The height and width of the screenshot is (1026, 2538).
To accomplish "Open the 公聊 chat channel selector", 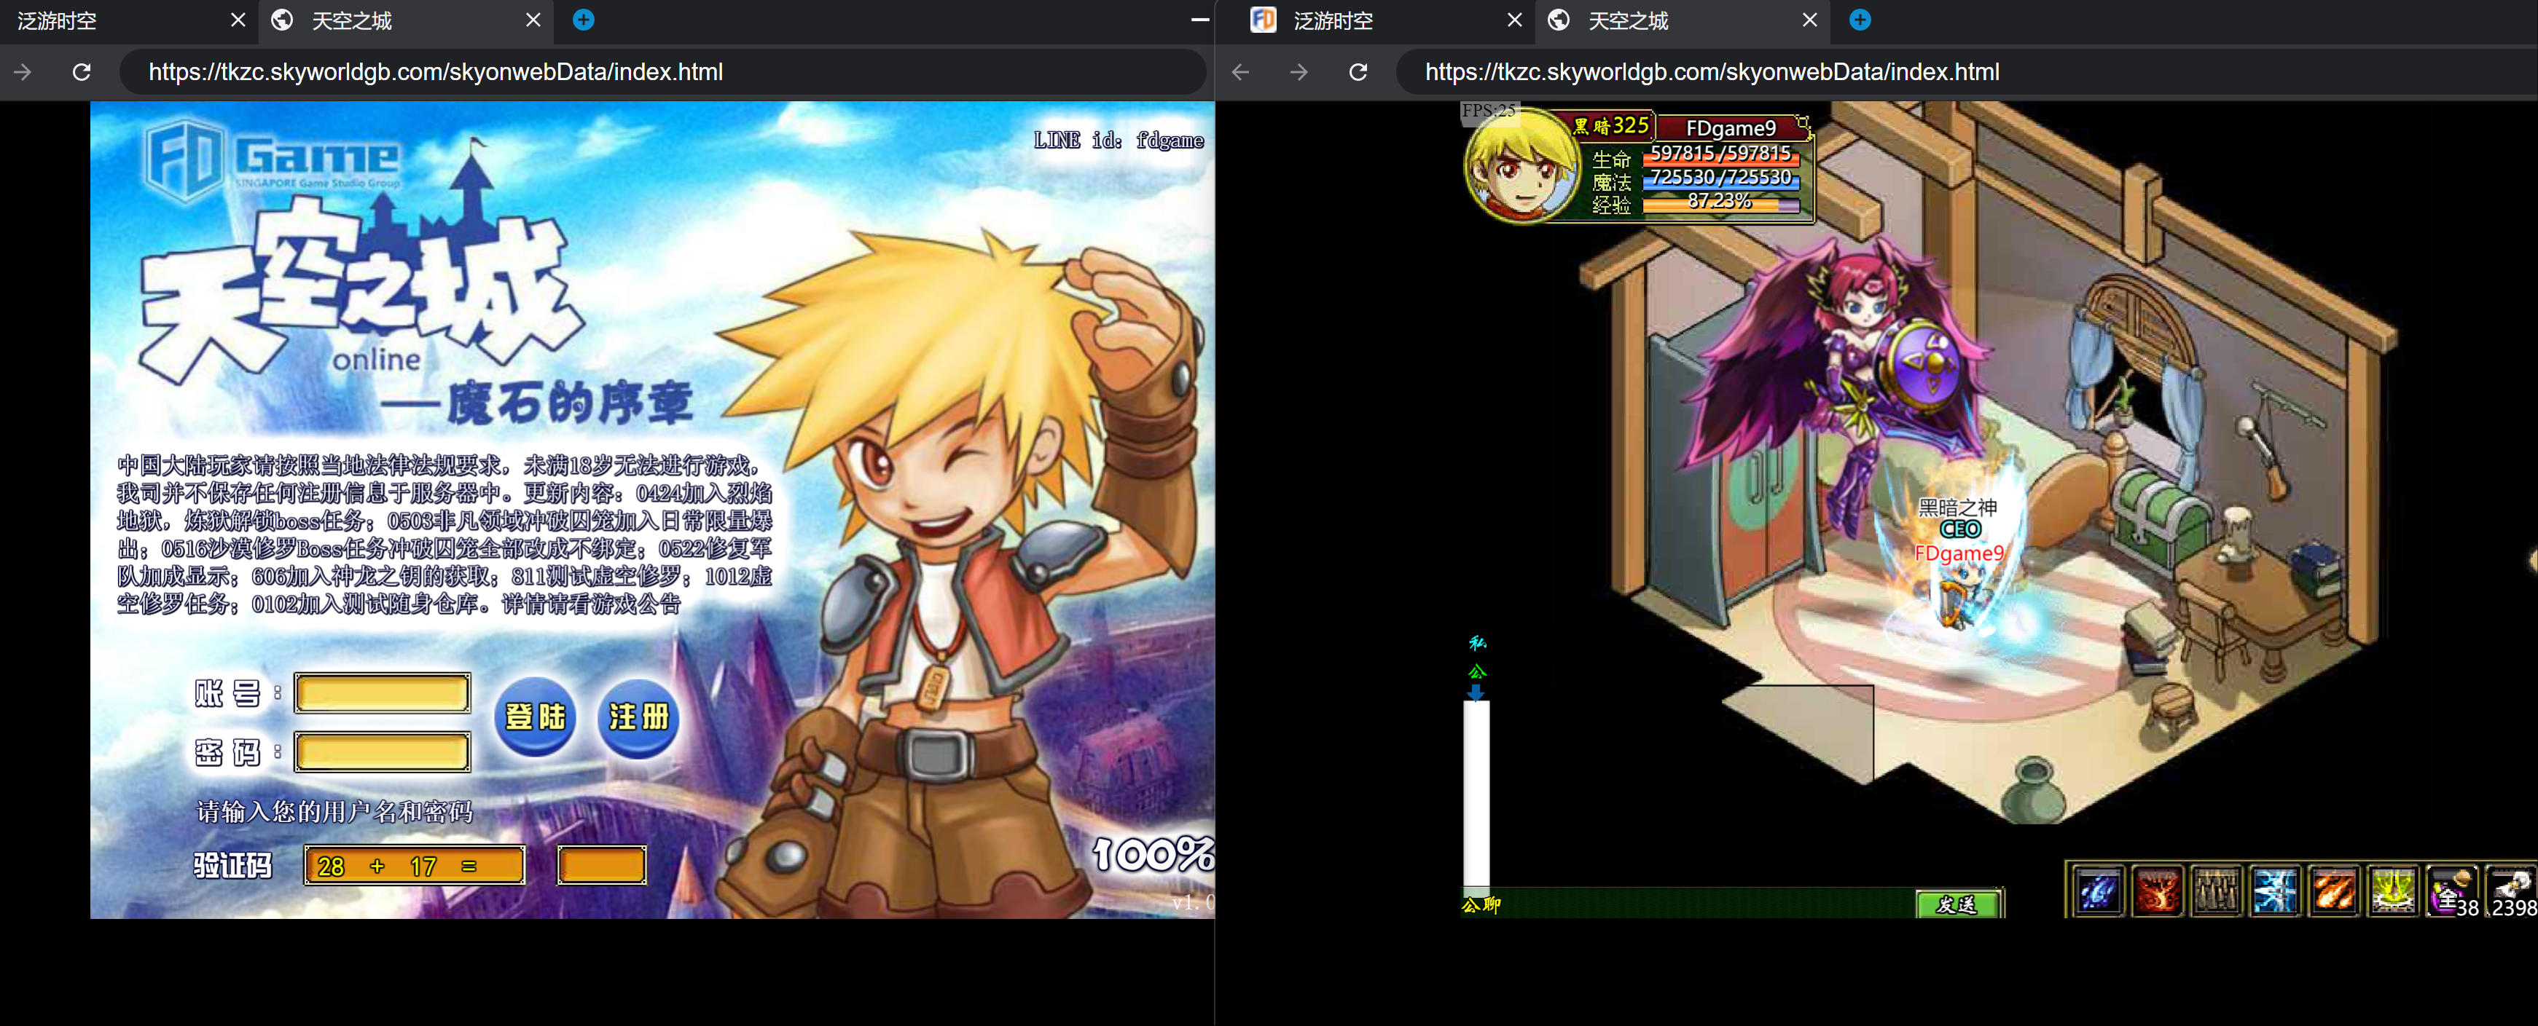I will [1481, 904].
